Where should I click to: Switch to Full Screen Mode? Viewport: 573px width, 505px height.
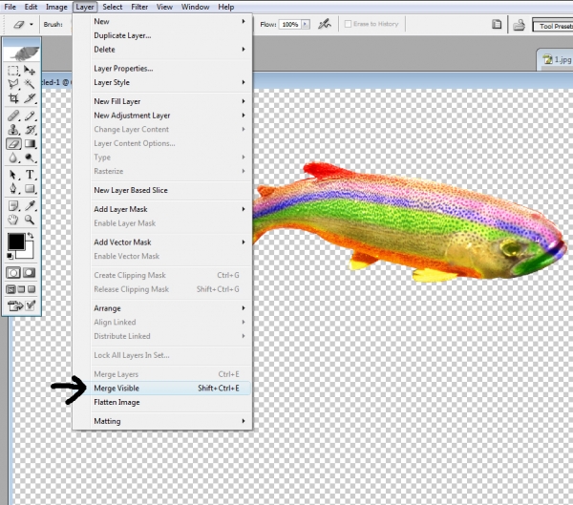point(32,289)
